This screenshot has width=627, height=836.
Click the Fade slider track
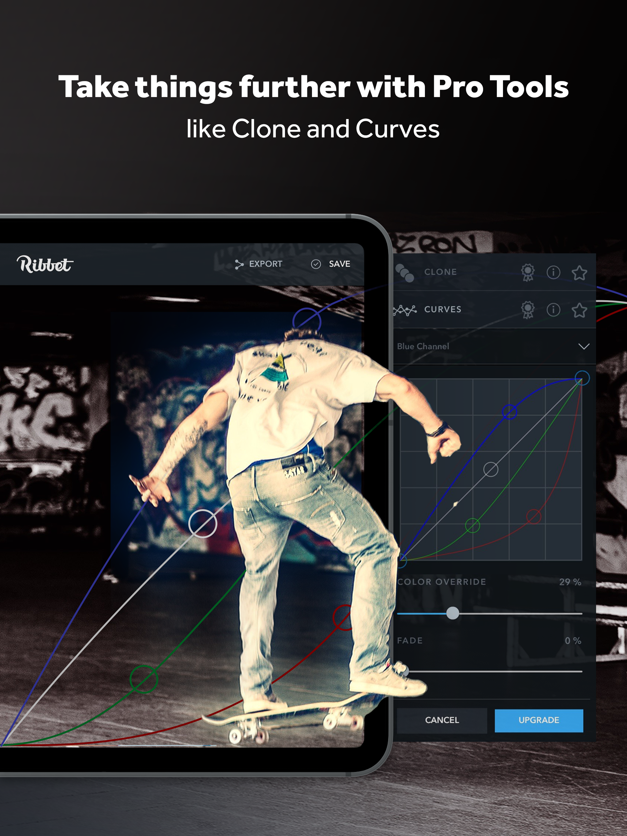coord(495,672)
